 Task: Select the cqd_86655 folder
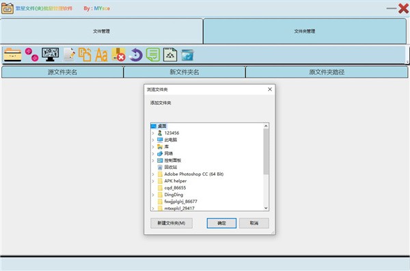[x=175, y=188]
